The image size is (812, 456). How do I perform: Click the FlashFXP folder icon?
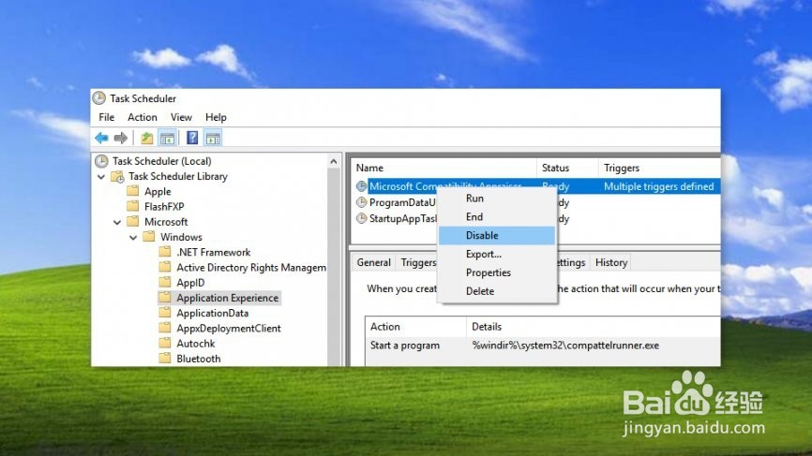133,206
